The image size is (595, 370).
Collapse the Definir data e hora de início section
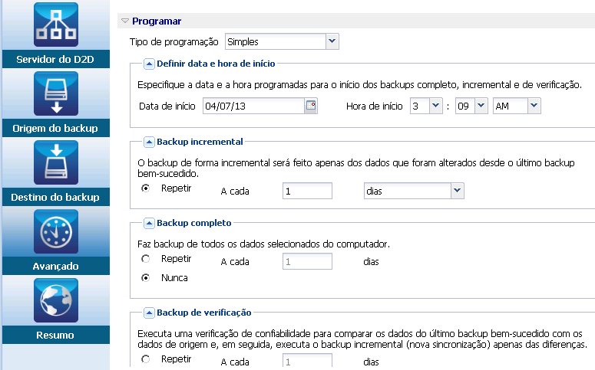[149, 64]
